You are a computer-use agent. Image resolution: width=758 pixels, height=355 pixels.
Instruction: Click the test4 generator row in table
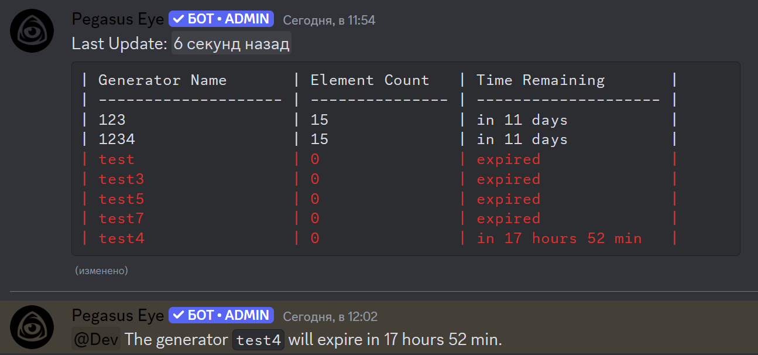tap(121, 238)
